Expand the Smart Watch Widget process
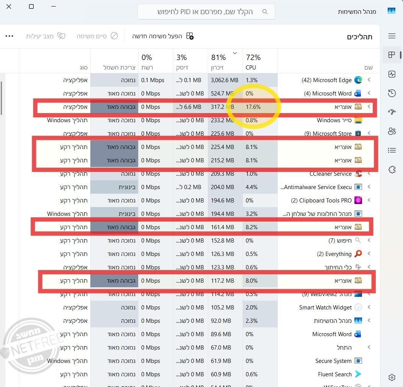Image resolution: width=403 pixels, height=387 pixels. pos(369,307)
